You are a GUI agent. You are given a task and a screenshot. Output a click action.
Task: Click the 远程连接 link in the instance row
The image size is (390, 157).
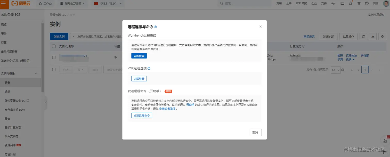[x=351, y=56]
